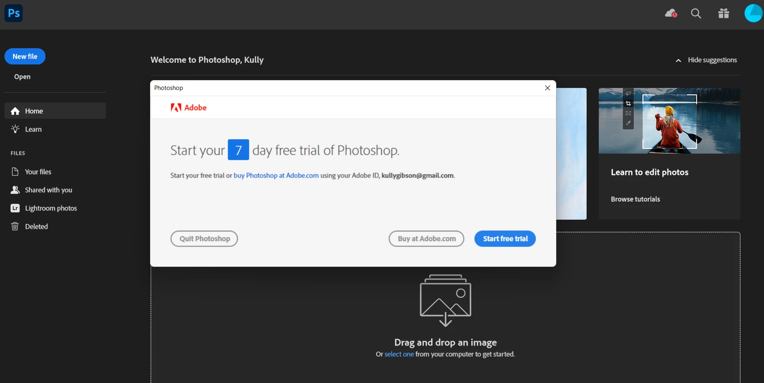Viewport: 764px width, 383px height.
Task: Click the light blue card behind dialog
Action: pyautogui.click(x=571, y=154)
